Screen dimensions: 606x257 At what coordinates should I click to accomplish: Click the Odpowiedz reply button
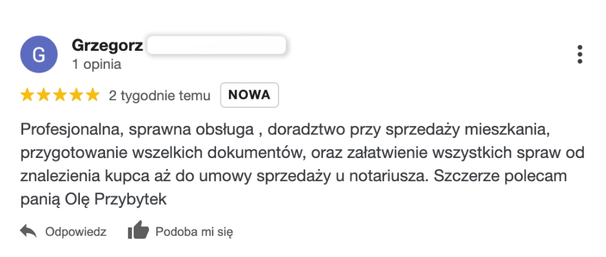click(63, 232)
